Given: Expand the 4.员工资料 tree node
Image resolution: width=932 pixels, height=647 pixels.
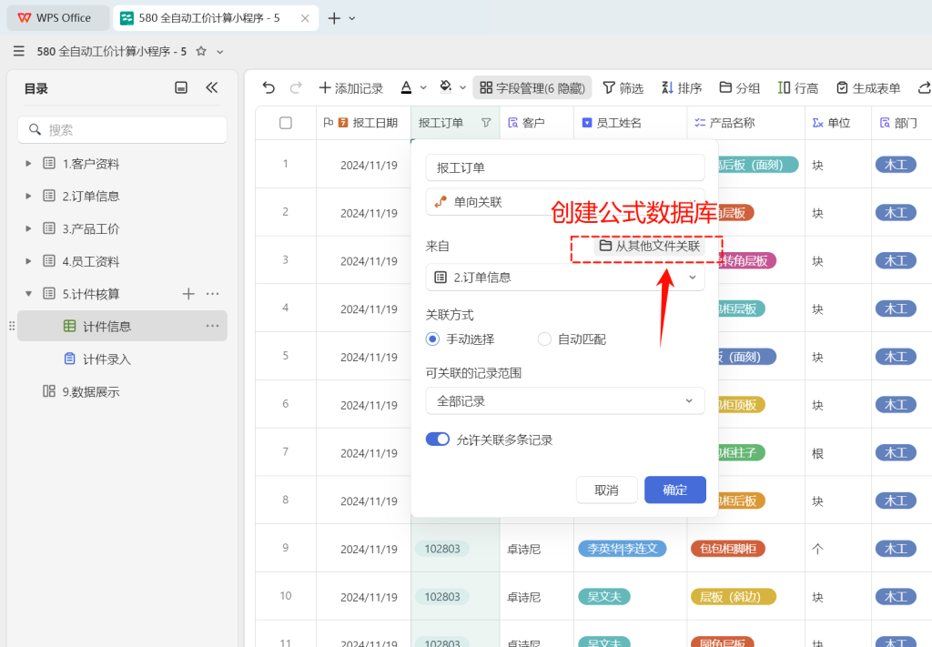Looking at the screenshot, I should (x=28, y=261).
